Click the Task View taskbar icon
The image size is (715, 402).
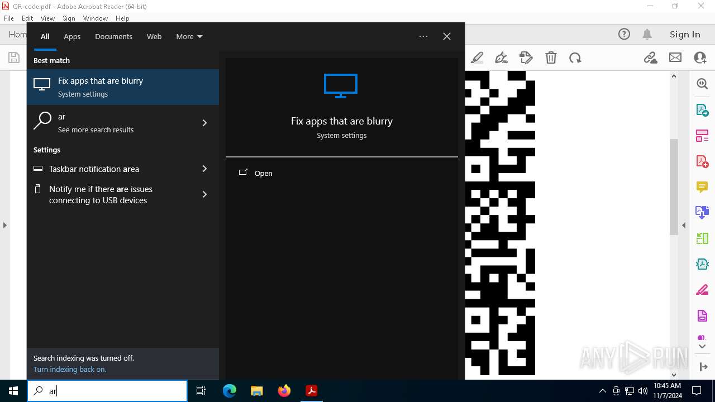coord(201,391)
